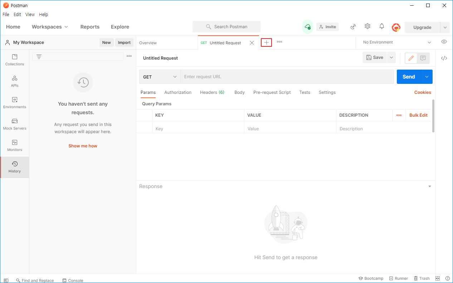
Task: Open the code snippet panel icon
Action: [x=444, y=58]
